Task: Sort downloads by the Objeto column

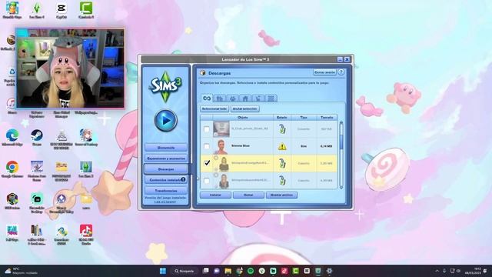Action: (243, 118)
